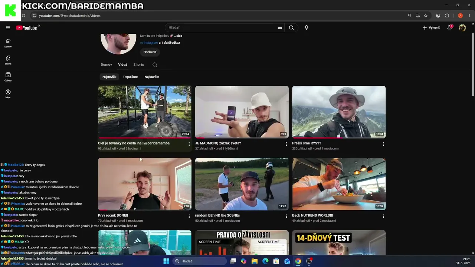Open options for 'Cieľ je rovnaký' video
Screen dimensions: 475x267
click(189, 144)
